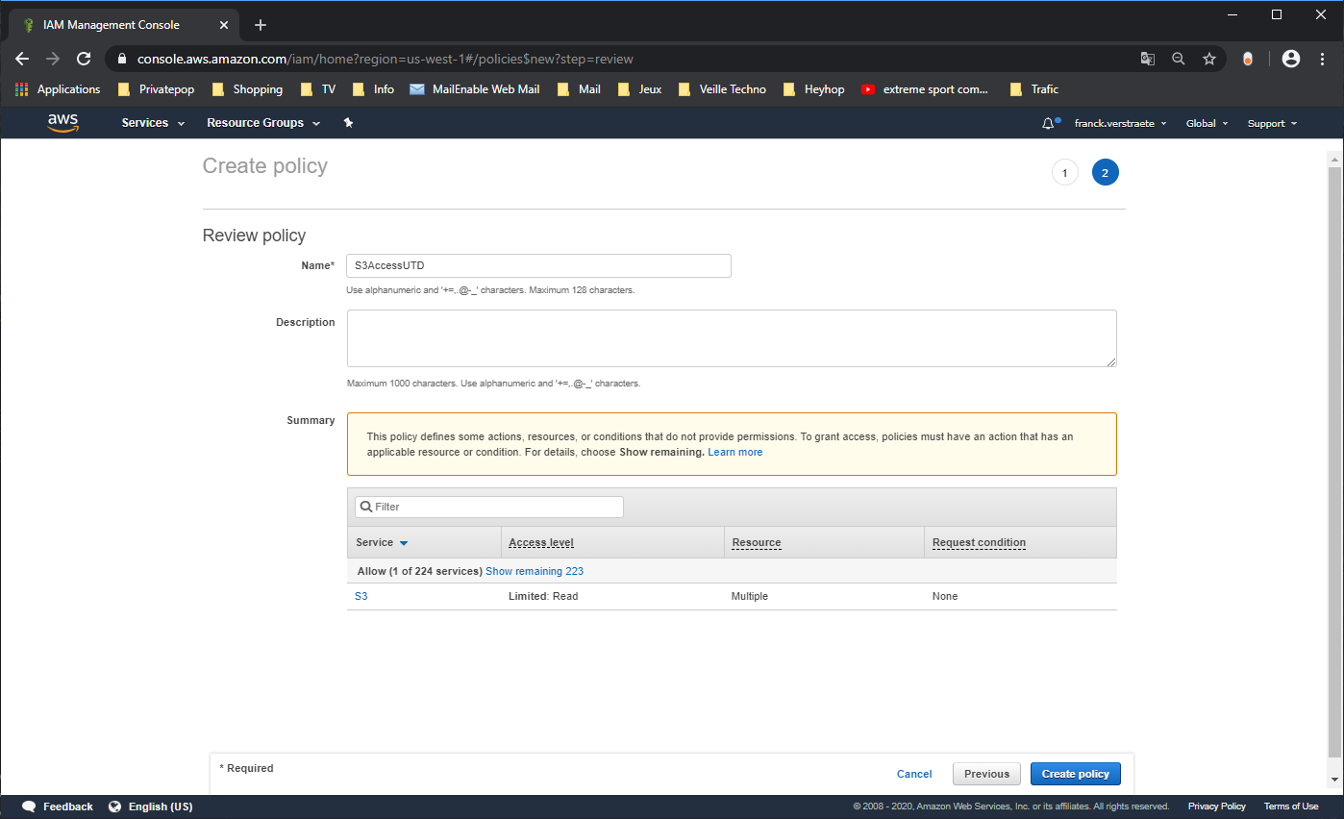Close the IAM Management Console tab
1344x819 pixels.
click(226, 25)
